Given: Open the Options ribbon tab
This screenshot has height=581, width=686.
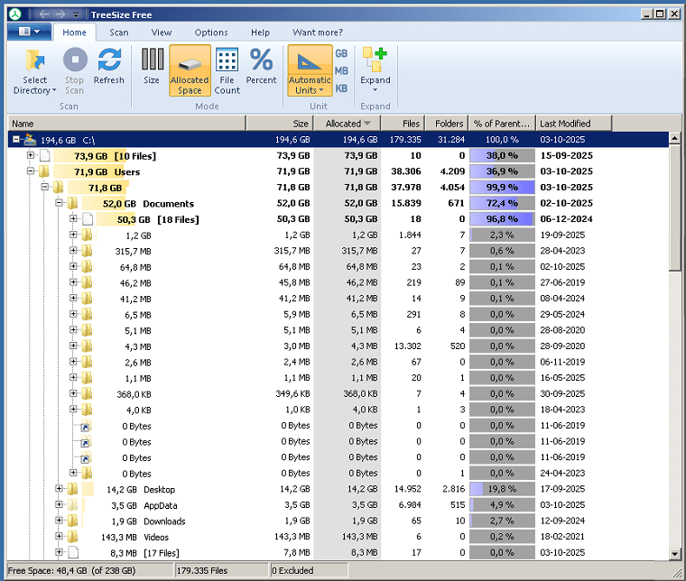Looking at the screenshot, I should click(211, 32).
